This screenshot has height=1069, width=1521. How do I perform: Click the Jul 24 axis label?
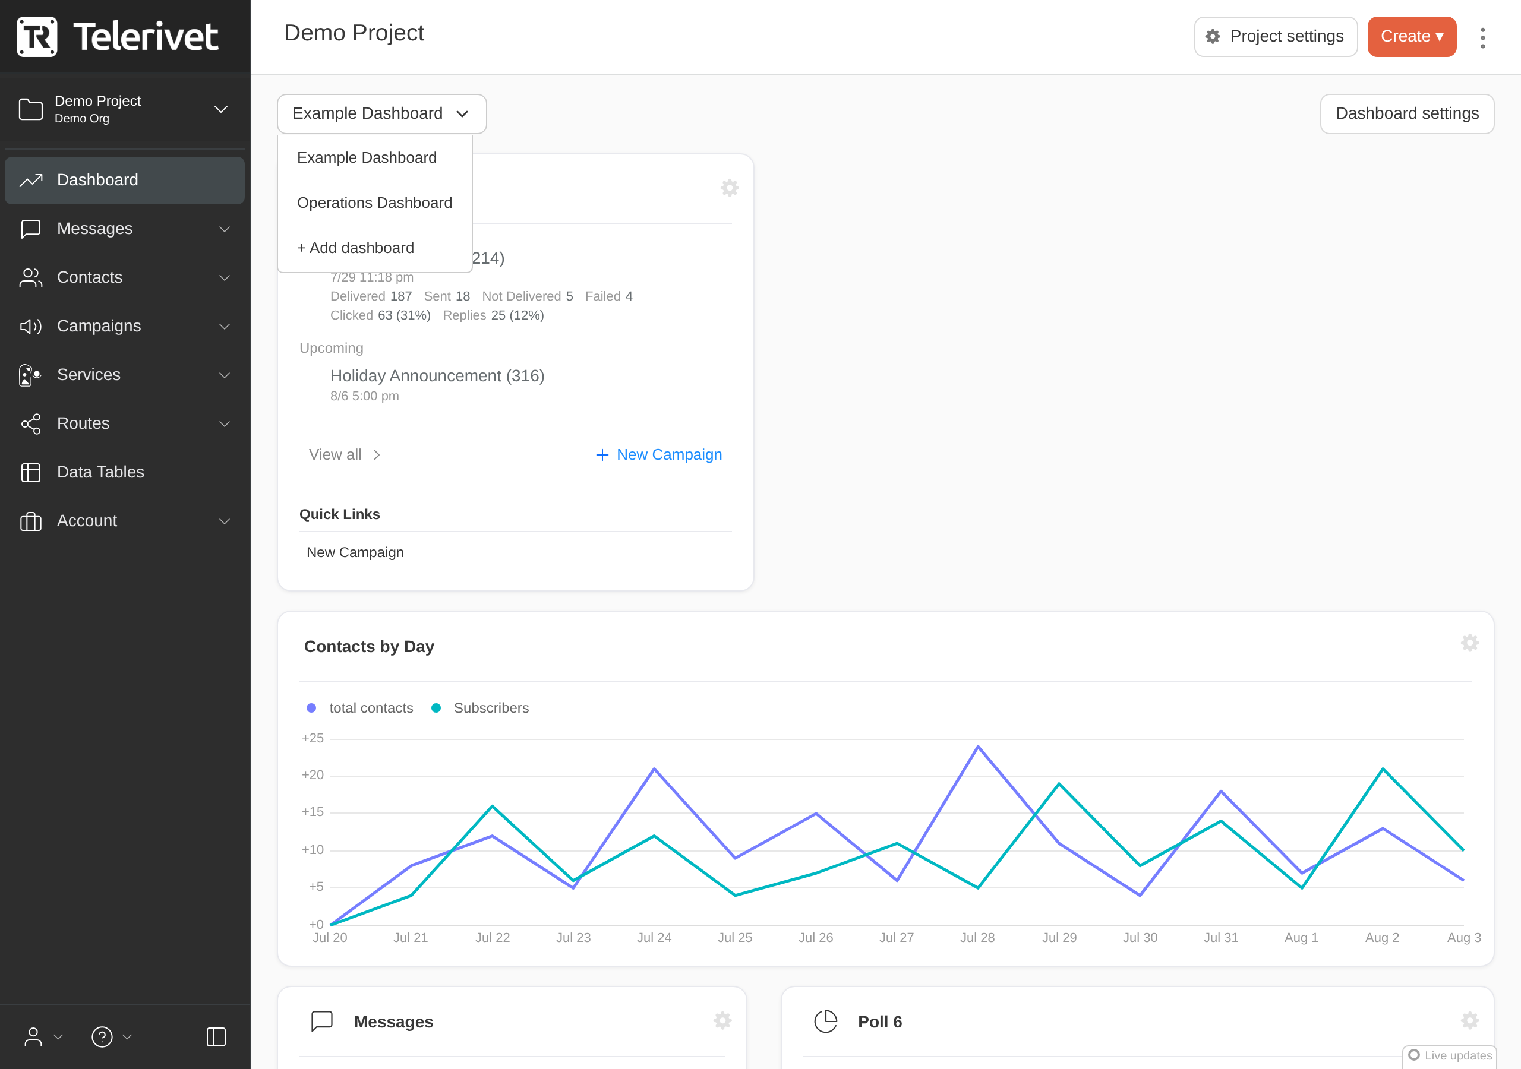click(x=654, y=938)
